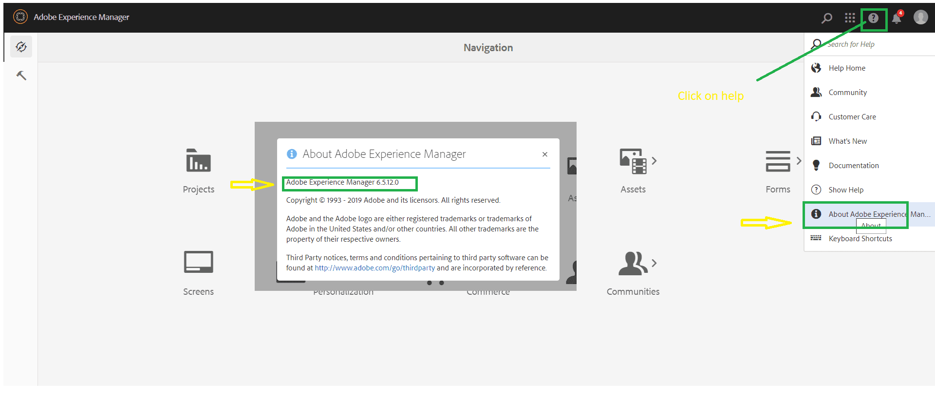The height and width of the screenshot is (400, 935).
Task: Open the adobe.com/go/thirdparty link
Action: coord(374,268)
